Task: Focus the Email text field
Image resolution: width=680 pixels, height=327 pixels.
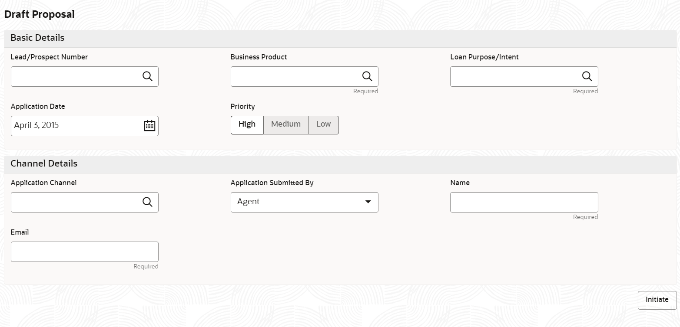Action: [85, 252]
